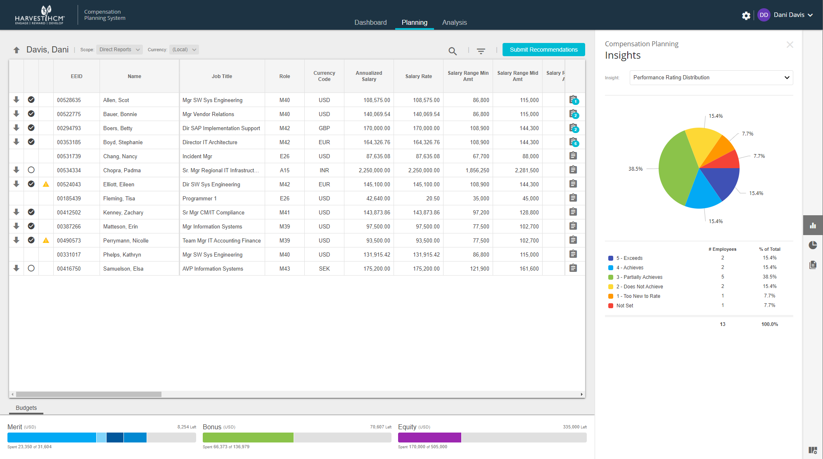Open settings gear icon

[746, 15]
